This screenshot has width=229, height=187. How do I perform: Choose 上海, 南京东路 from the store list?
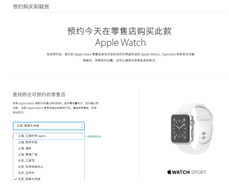pyautogui.click(x=49, y=142)
